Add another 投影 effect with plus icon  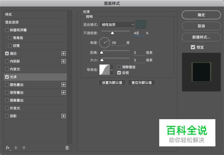tap(63, 116)
